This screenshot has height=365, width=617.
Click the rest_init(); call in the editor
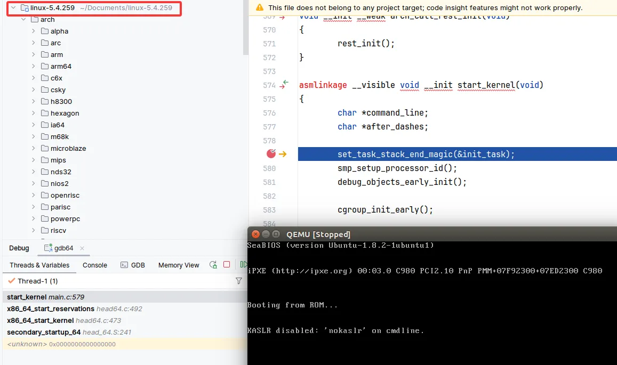pos(366,43)
